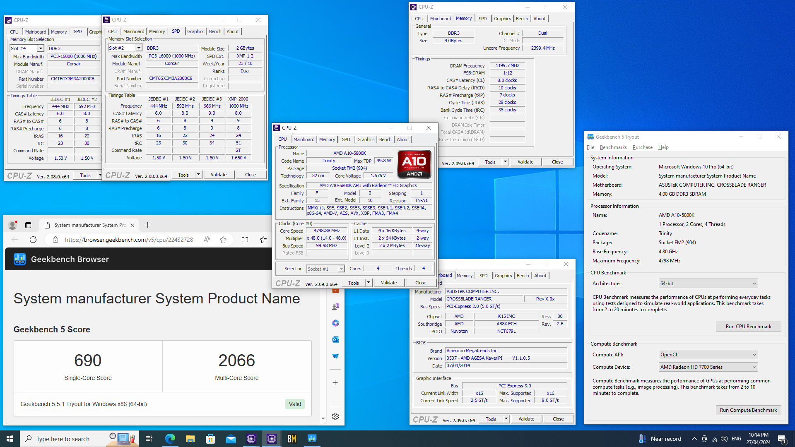Open Task View from the taskbar
Viewport: 795px width, 447px height.
[x=149, y=439]
